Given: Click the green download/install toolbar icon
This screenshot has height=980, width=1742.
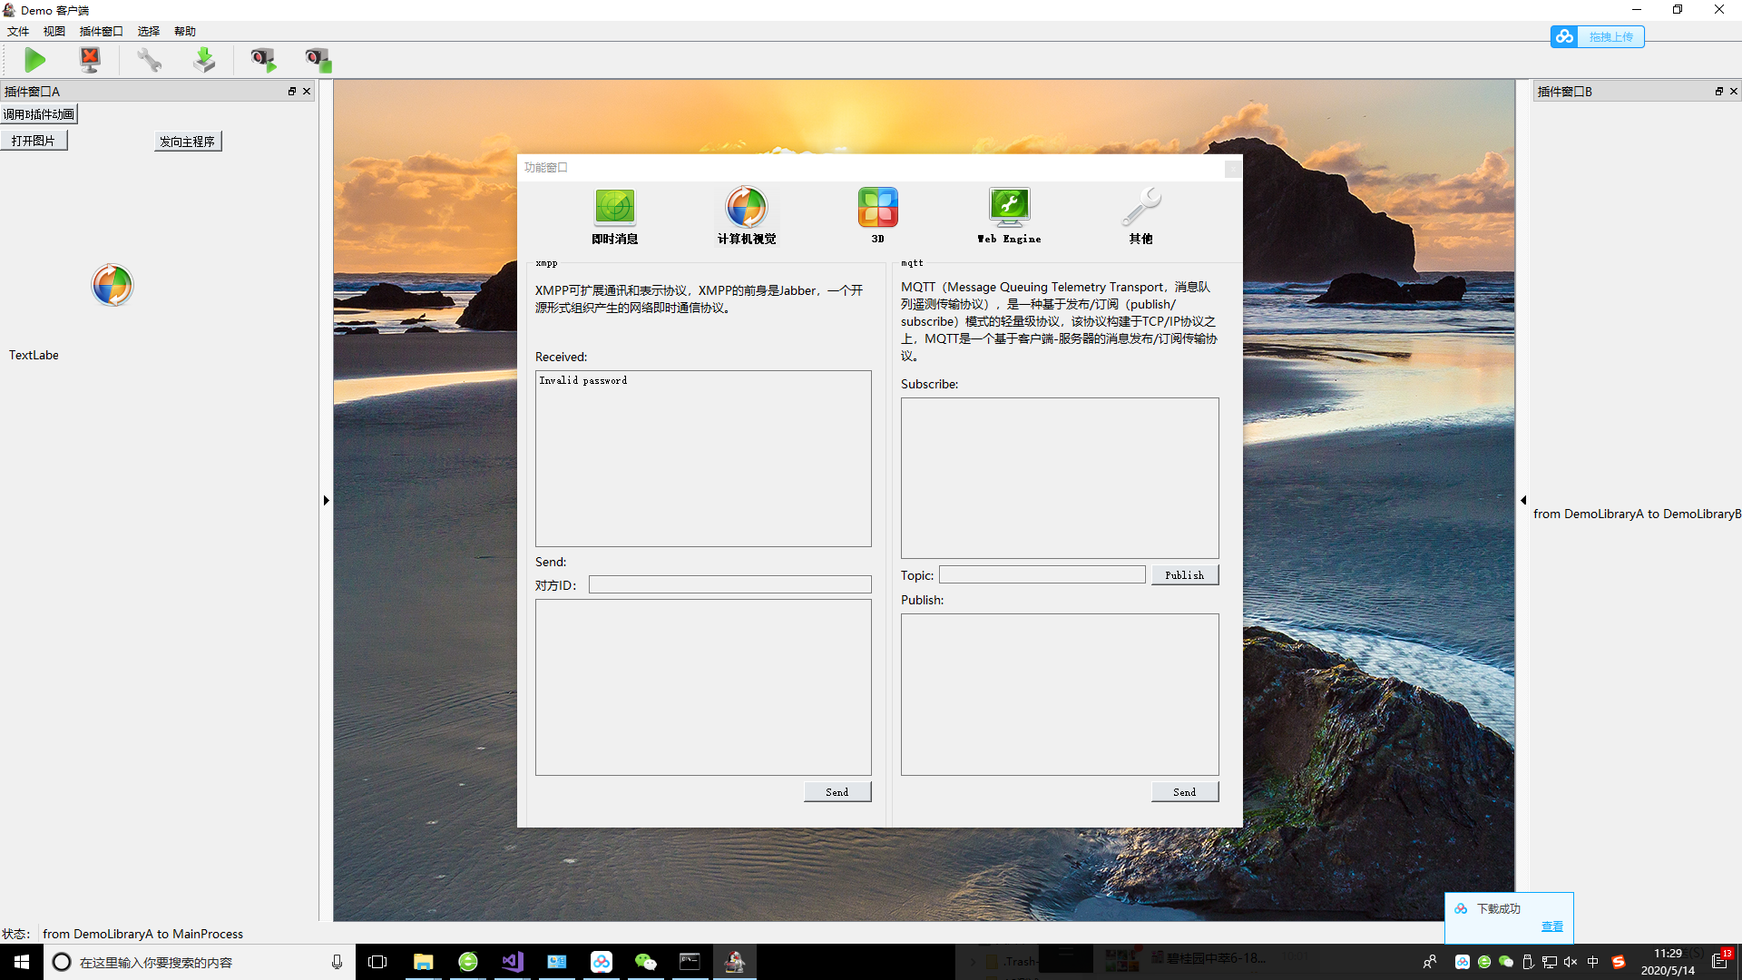Looking at the screenshot, I should coord(204,60).
